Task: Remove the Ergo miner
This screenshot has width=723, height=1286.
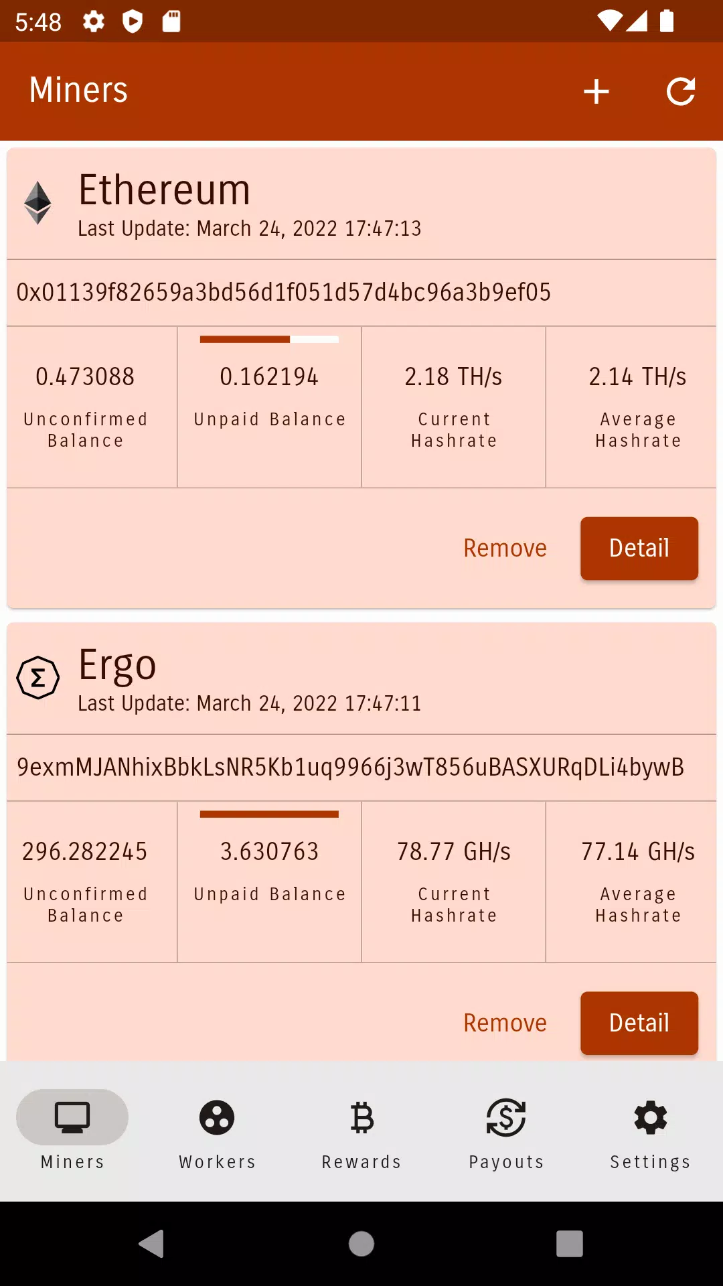Action: [505, 1023]
